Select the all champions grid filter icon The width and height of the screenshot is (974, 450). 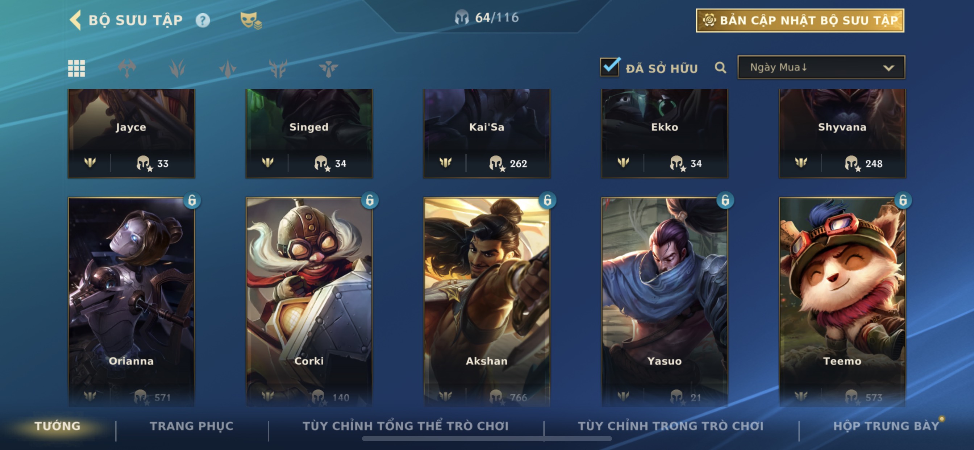(76, 68)
